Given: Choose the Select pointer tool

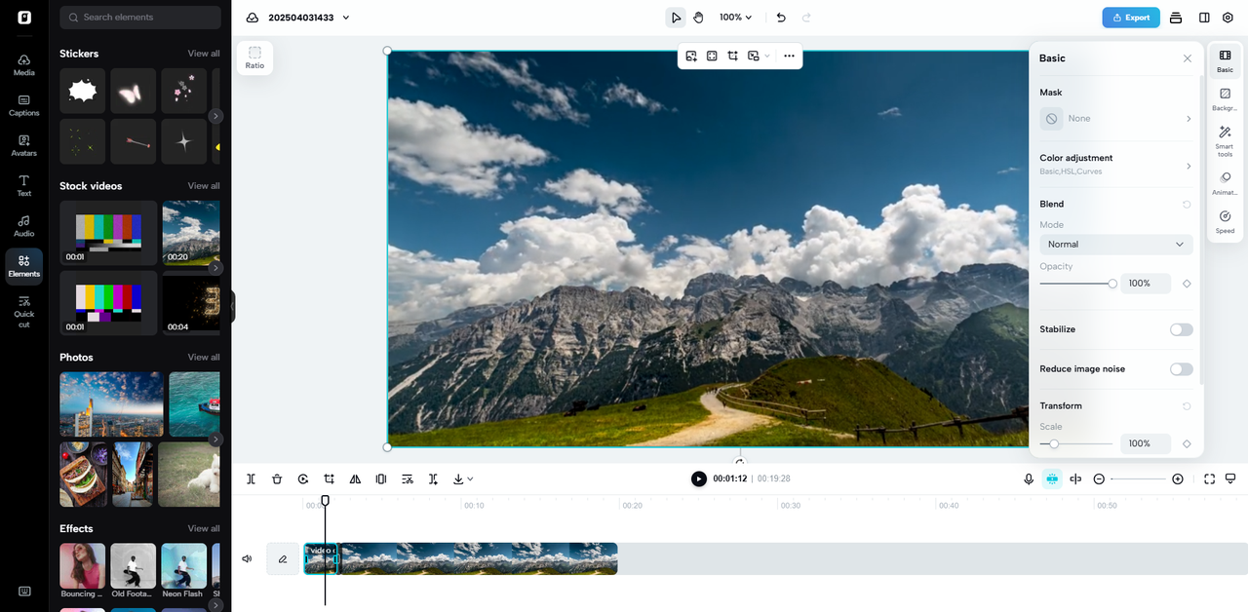Looking at the screenshot, I should pos(676,18).
